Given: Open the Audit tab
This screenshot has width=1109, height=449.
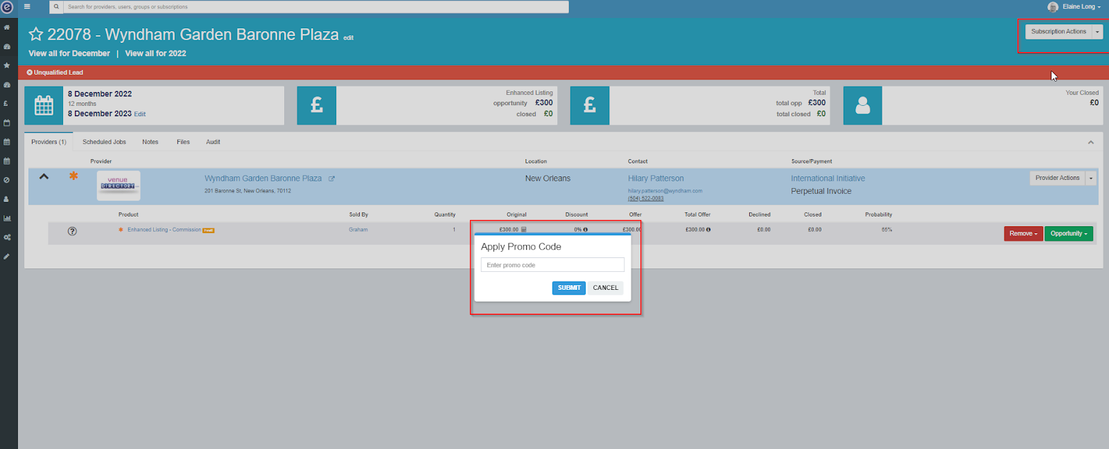Looking at the screenshot, I should 213,142.
